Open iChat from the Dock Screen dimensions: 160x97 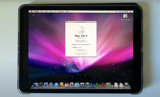[x=56, y=85]
